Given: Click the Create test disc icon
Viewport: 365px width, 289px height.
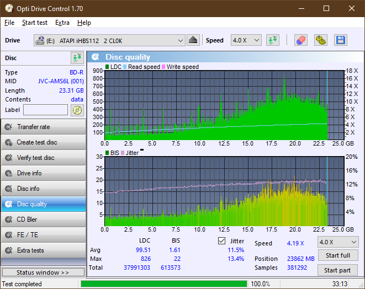Looking at the screenshot, I should [9, 142].
